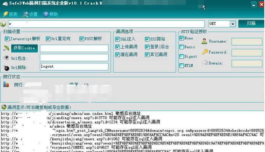Screen dimensions: 265x152
Task: Uncheck the None authentication option
Action: (x=182, y=38)
